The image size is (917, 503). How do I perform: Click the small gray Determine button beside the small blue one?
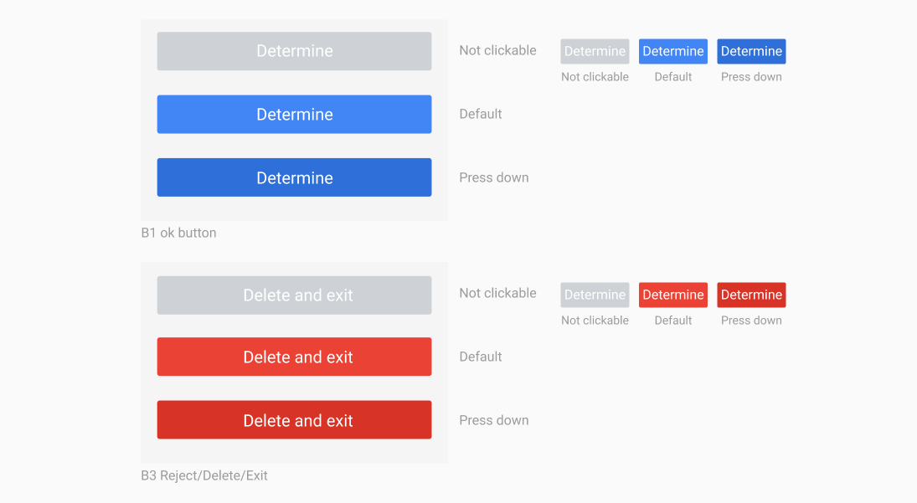tap(595, 51)
